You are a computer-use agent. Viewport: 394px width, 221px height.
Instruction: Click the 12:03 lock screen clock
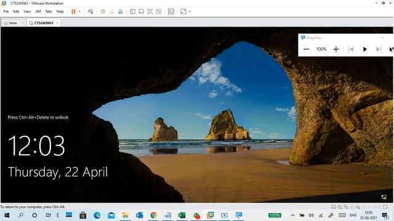[37, 146]
